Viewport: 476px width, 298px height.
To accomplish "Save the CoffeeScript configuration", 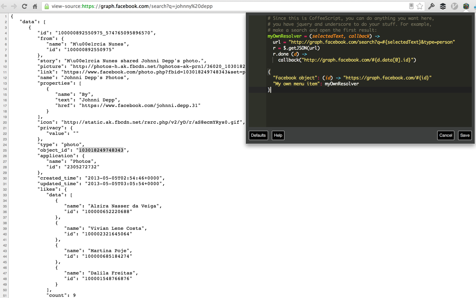I will click(x=465, y=135).
